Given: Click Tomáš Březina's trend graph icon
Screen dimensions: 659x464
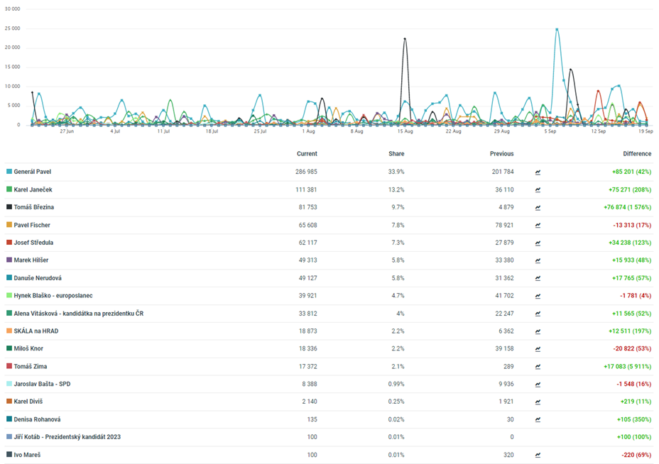Looking at the screenshot, I should coord(538,207).
